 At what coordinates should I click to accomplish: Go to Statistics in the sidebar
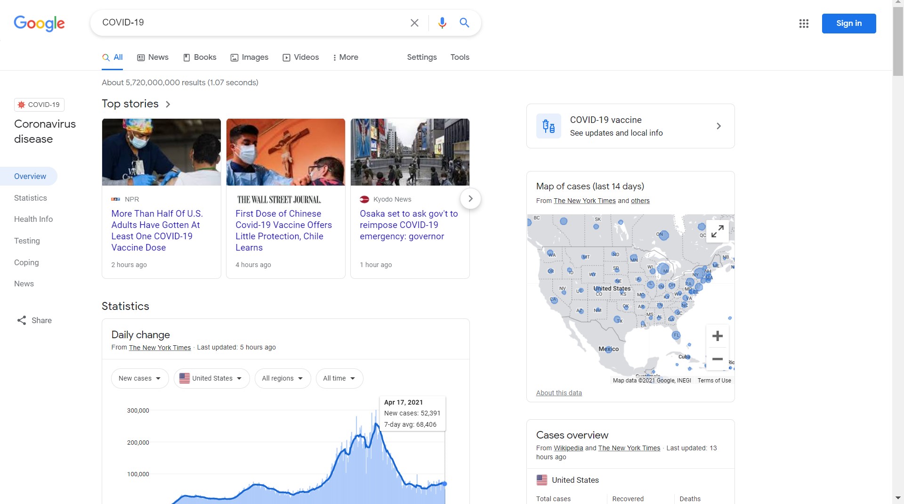pos(31,198)
